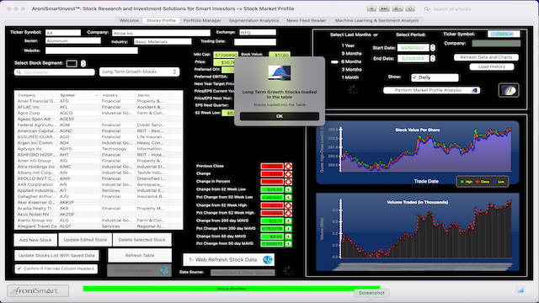This screenshot has width=539, height=303.
Task: Toggle Confirm if File Has Column Headers checkbox
Action: pos(19,268)
